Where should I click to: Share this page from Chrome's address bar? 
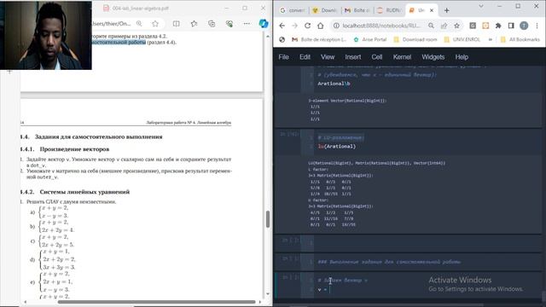[444, 26]
